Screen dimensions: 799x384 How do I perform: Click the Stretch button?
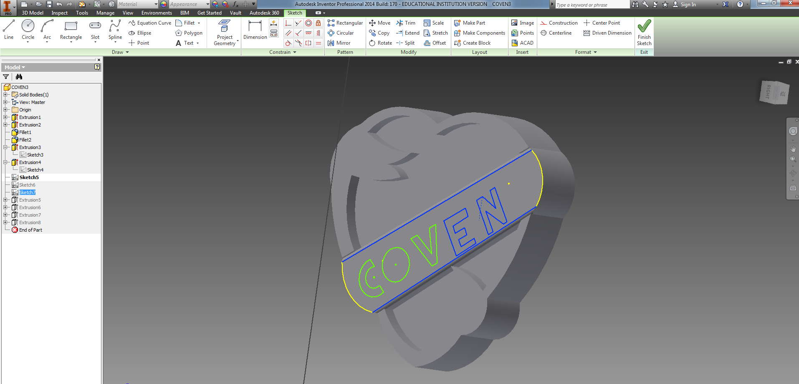tap(436, 33)
